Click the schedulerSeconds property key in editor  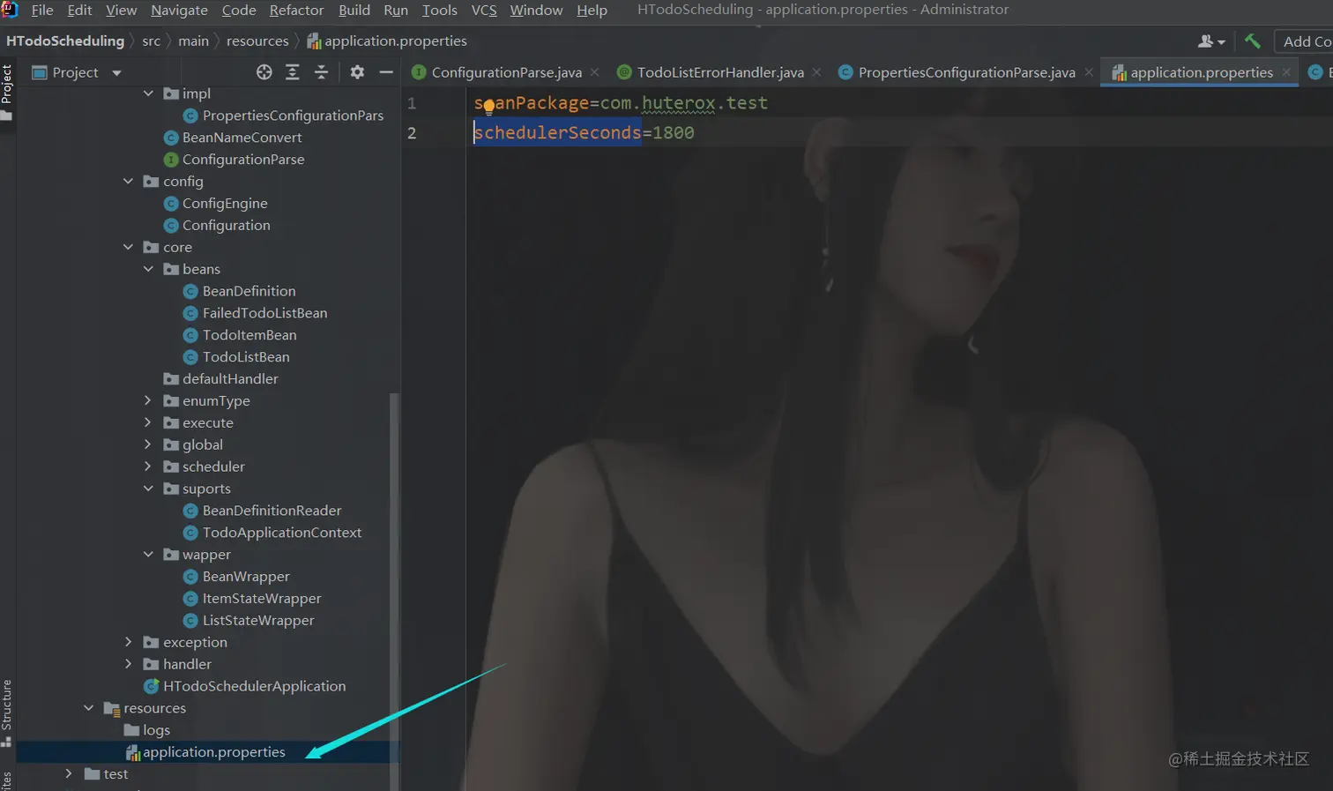[557, 132]
